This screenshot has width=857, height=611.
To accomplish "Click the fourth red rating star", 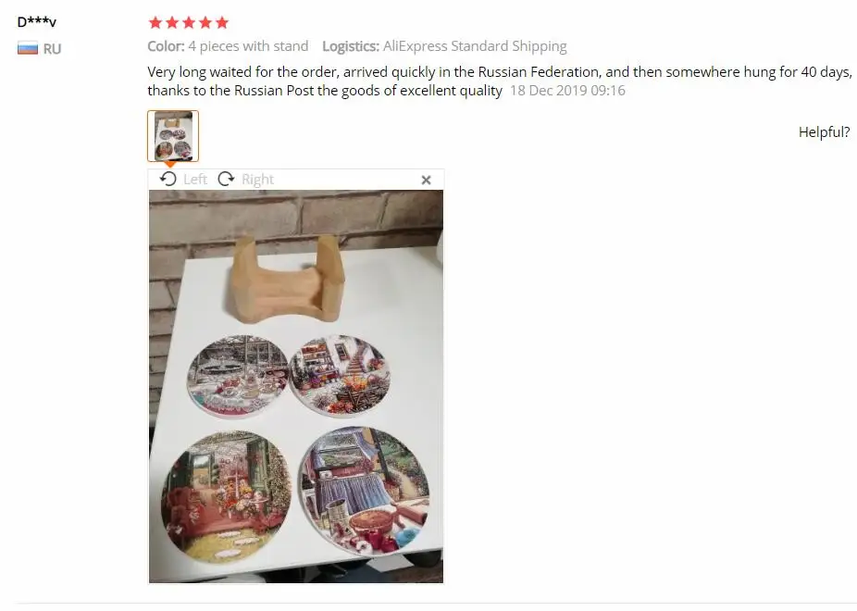I will [205, 22].
